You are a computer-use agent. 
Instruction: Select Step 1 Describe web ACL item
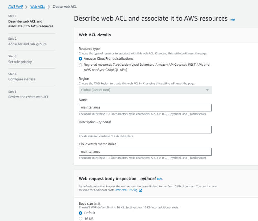tap(31, 24)
